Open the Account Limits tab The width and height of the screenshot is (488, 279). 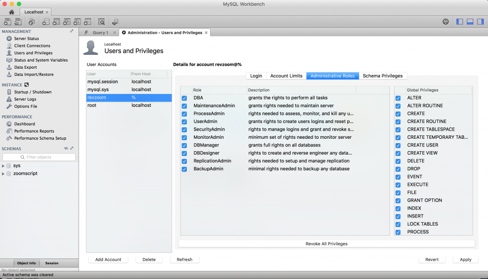pos(286,76)
